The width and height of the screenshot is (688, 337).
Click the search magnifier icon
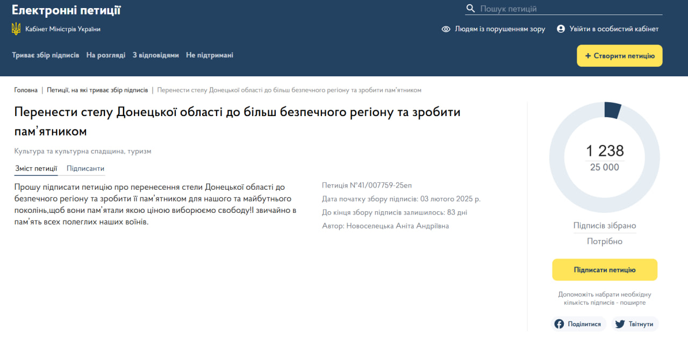pos(470,9)
